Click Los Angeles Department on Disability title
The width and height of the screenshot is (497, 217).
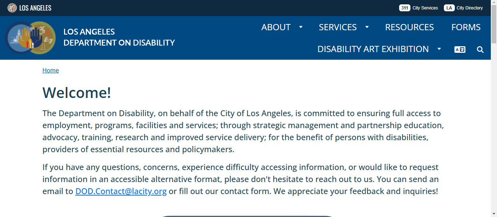(x=119, y=37)
